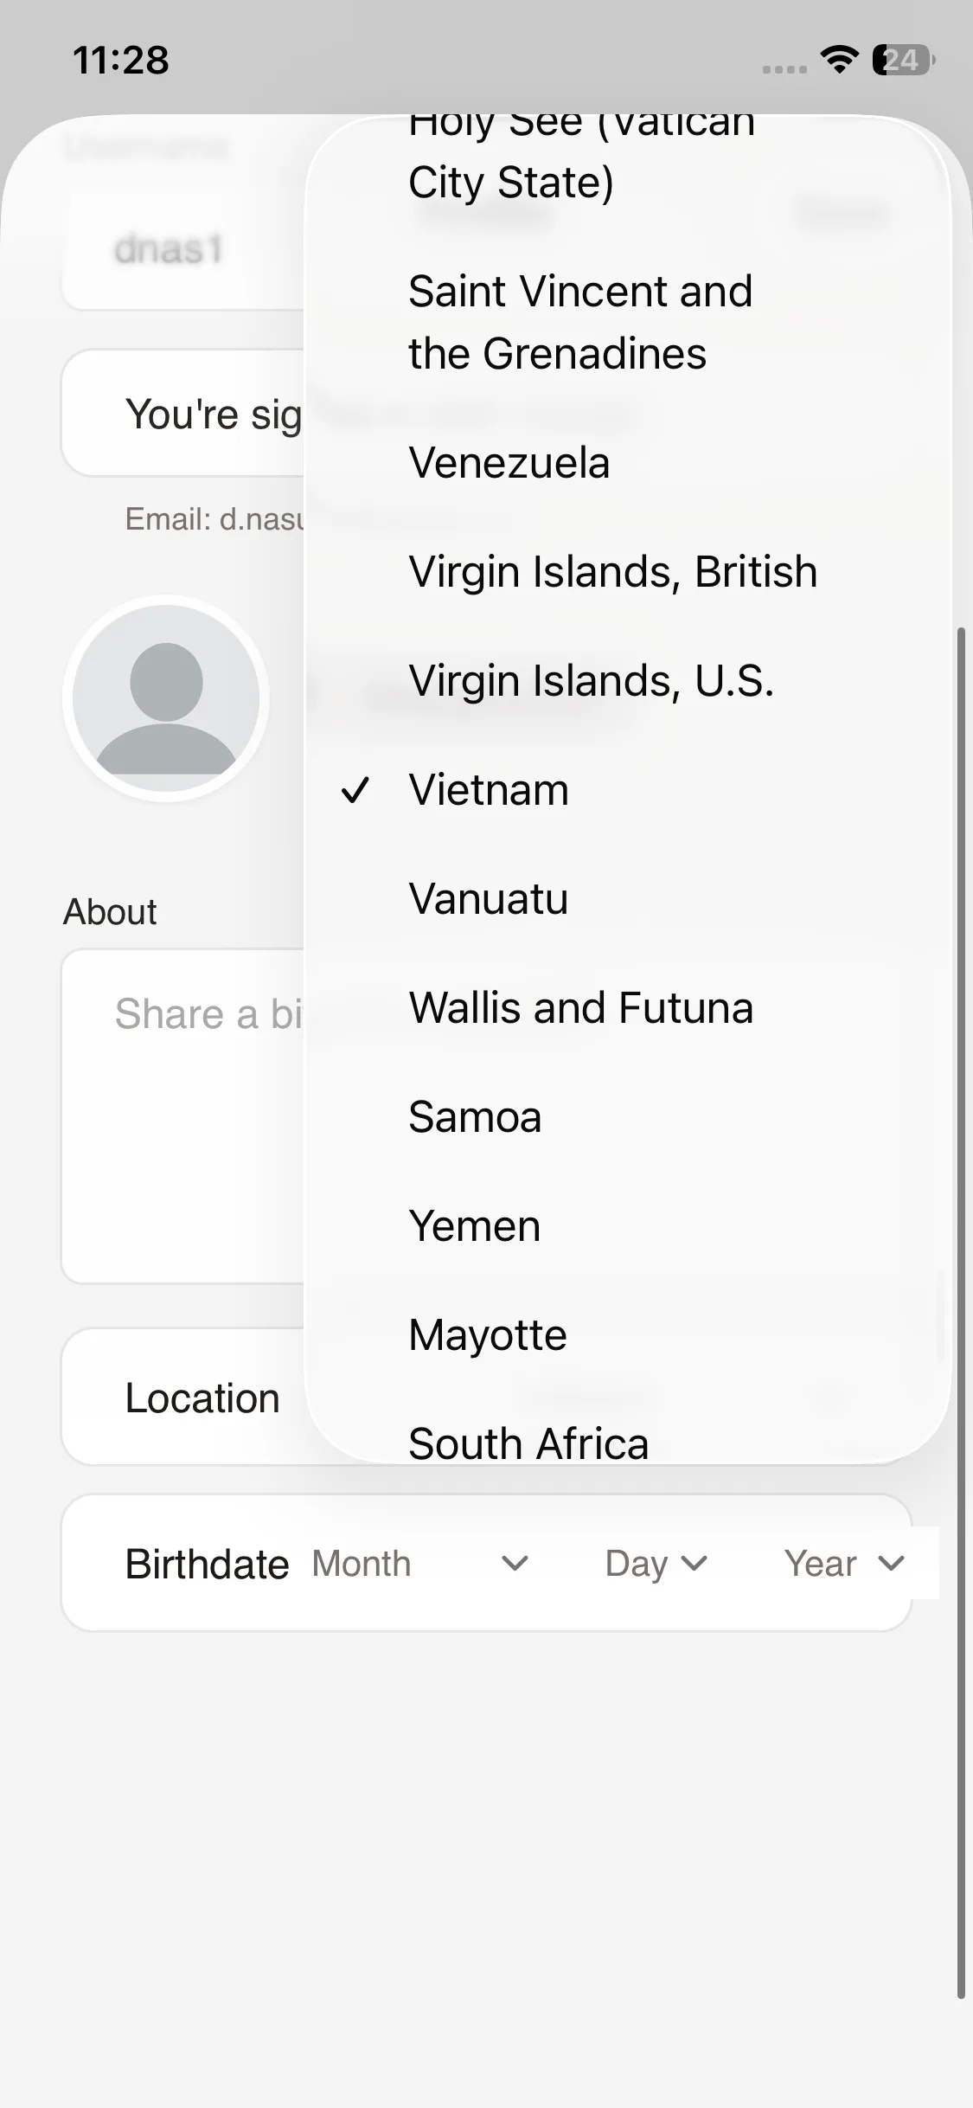
Task: Click the page scrollbar on the right edge
Action: click(961, 1298)
